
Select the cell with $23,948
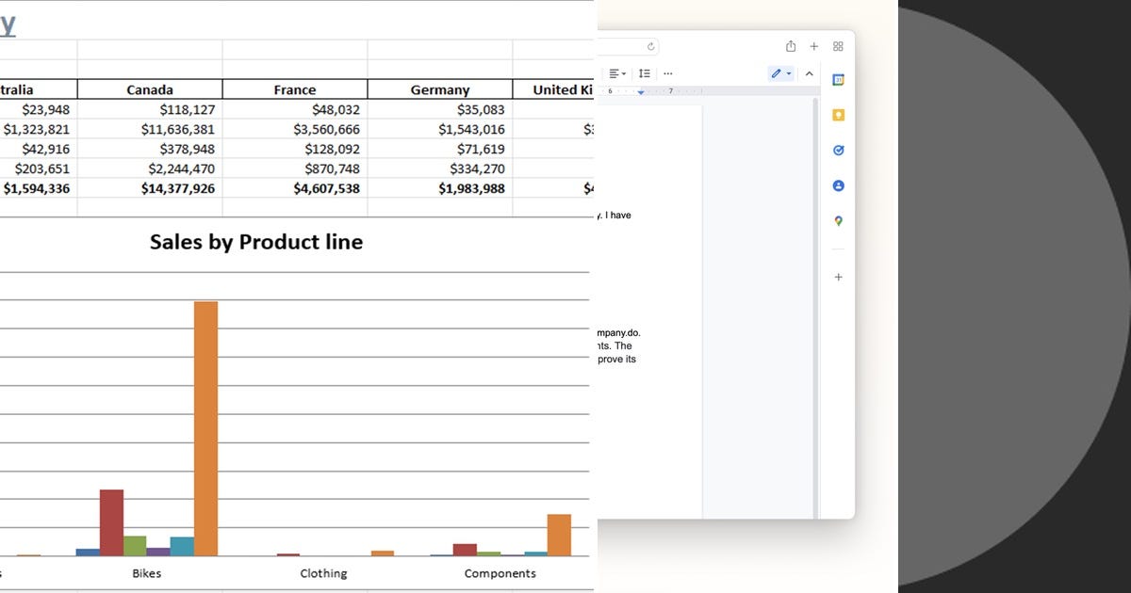click(39, 109)
